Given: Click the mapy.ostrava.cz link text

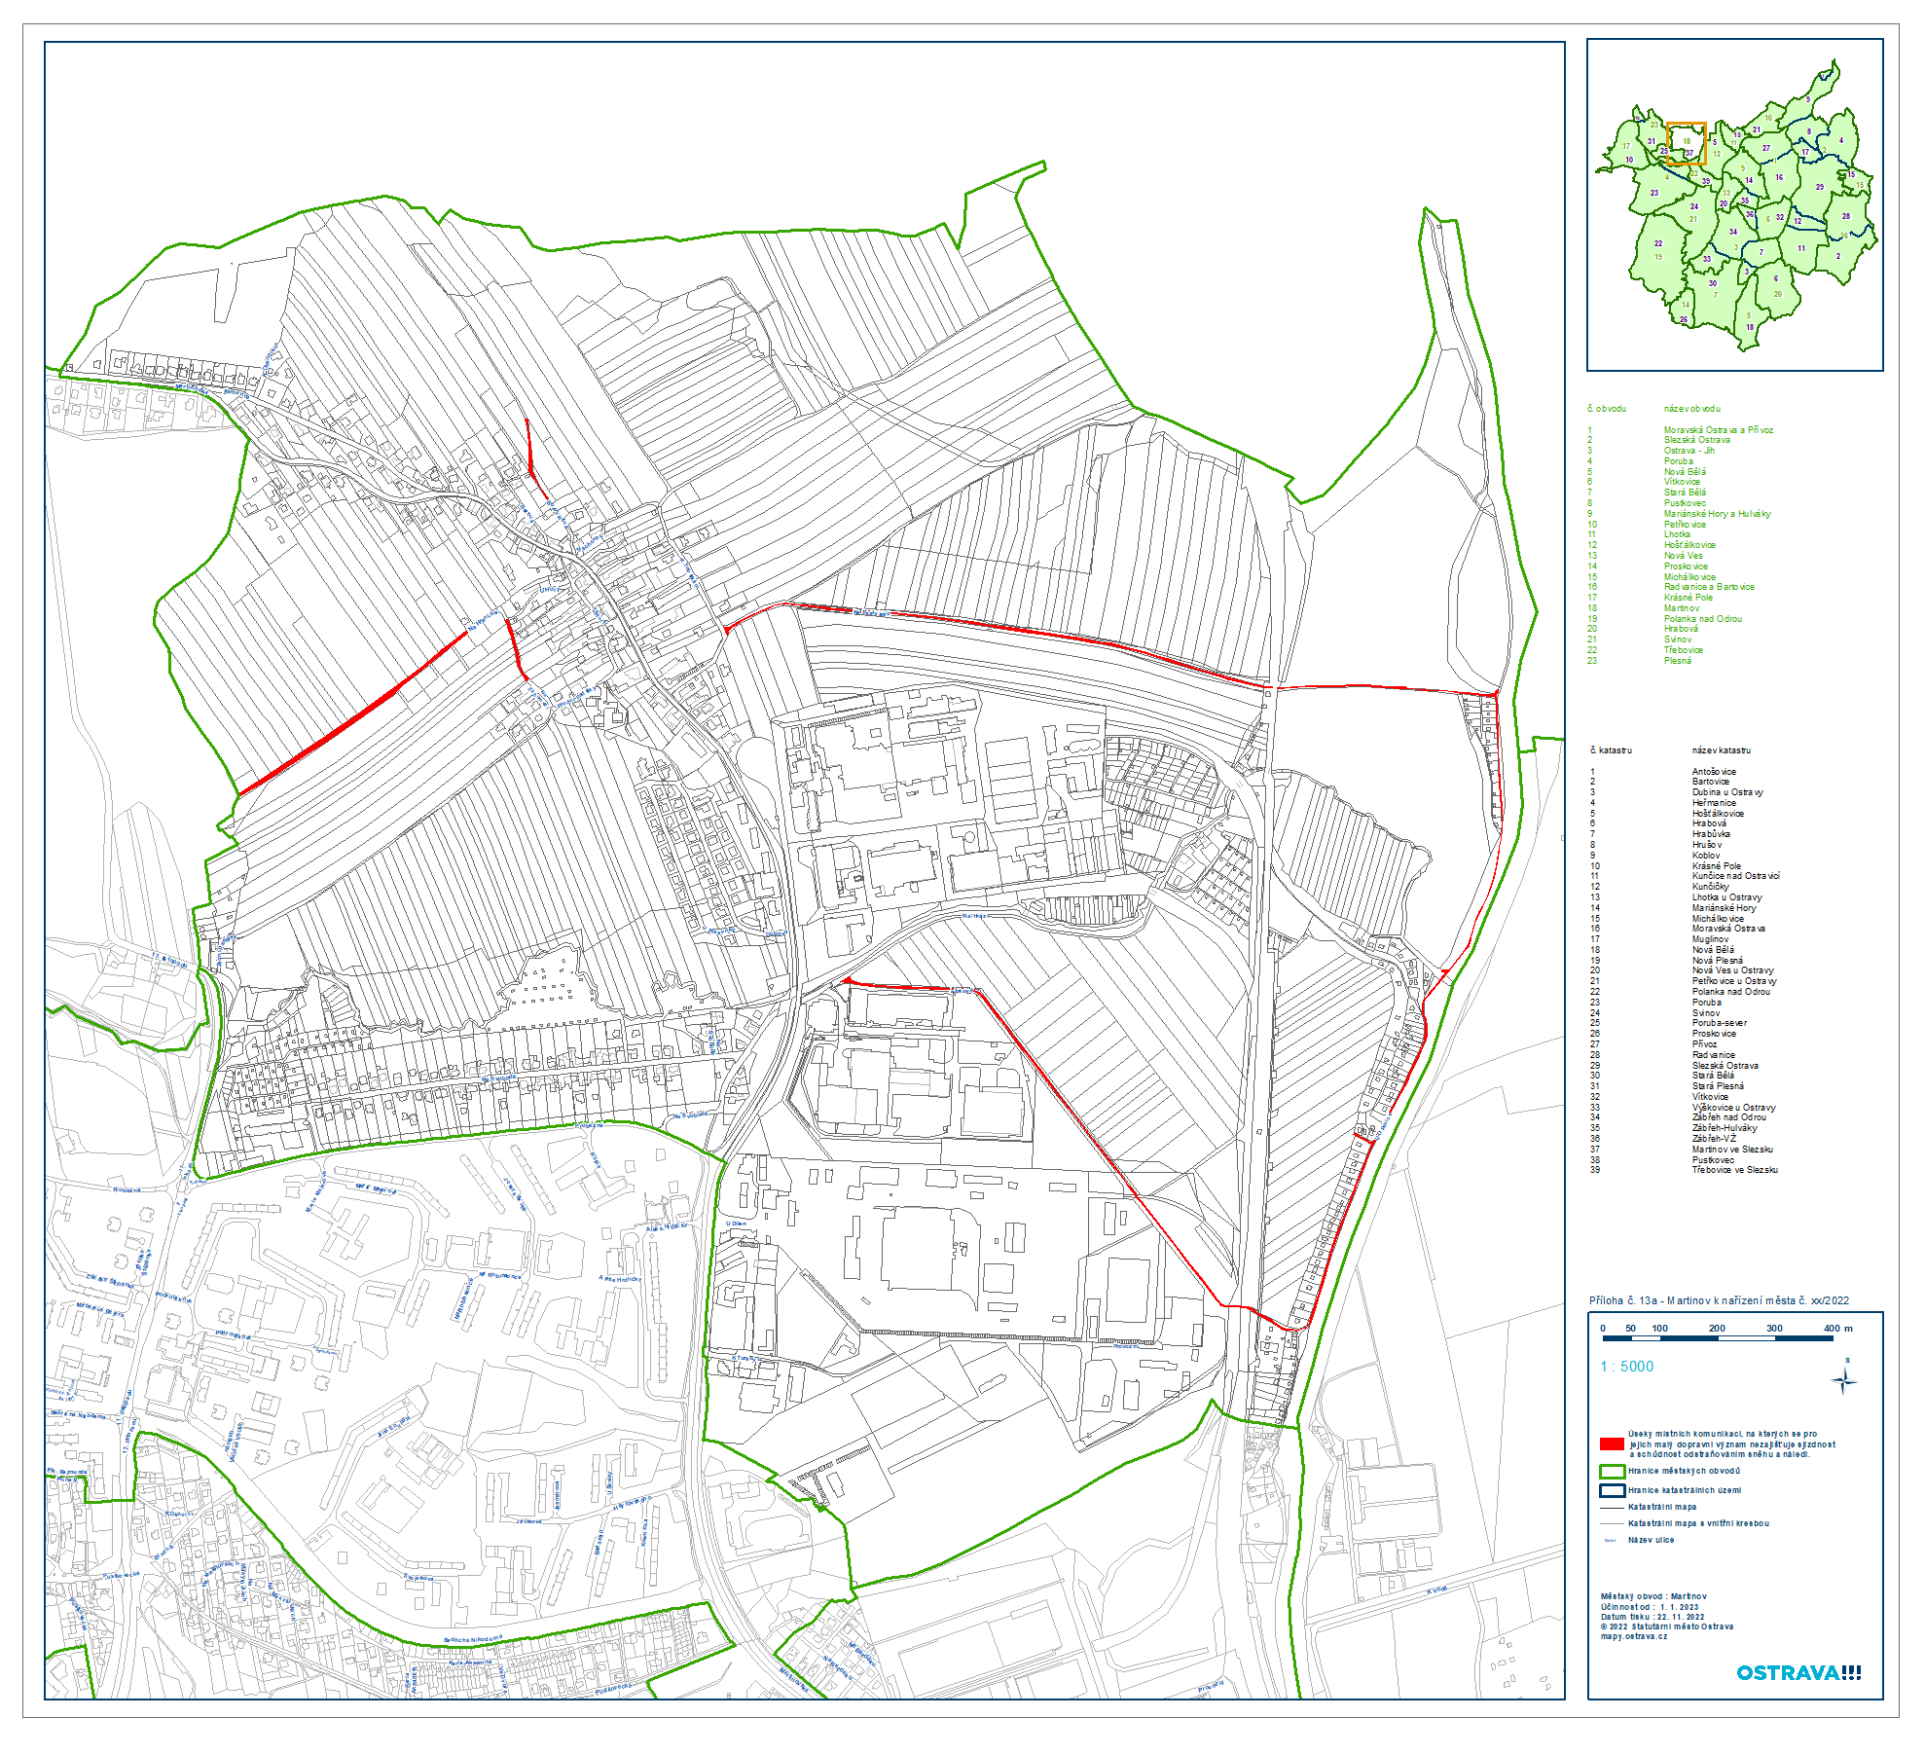Looking at the screenshot, I should (x=1634, y=1636).
